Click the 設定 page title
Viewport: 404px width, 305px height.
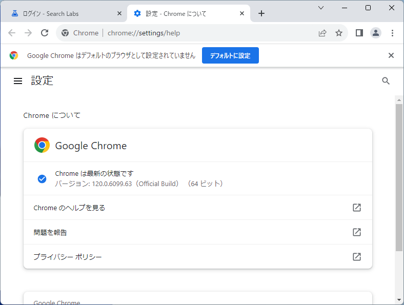[42, 80]
